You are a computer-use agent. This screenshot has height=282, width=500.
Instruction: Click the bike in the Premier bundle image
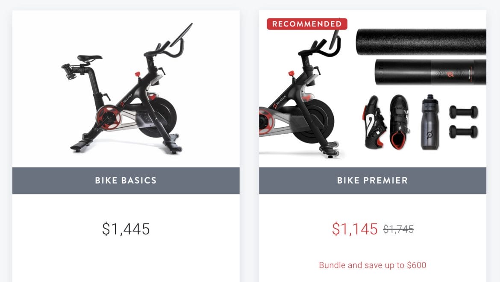(x=300, y=92)
